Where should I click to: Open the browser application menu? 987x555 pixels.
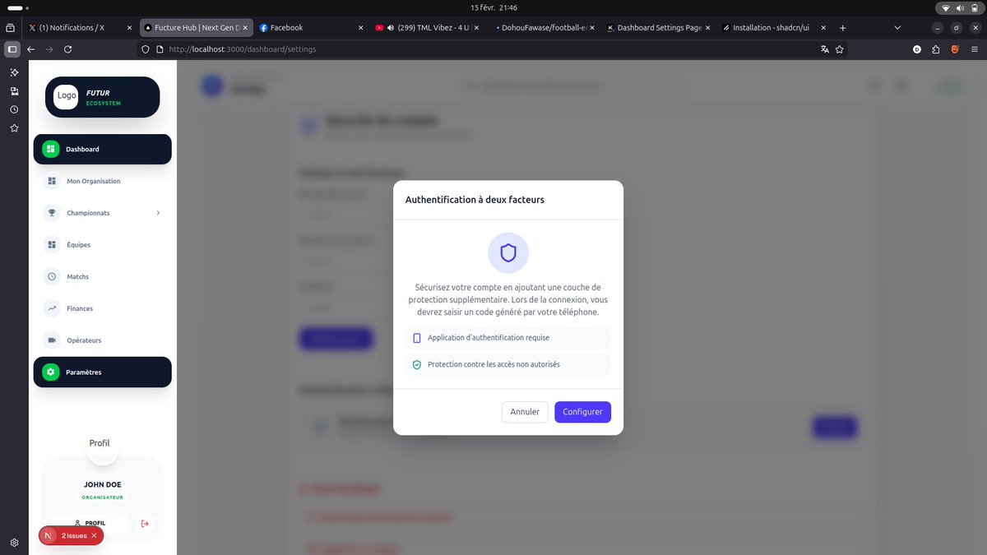(x=974, y=49)
